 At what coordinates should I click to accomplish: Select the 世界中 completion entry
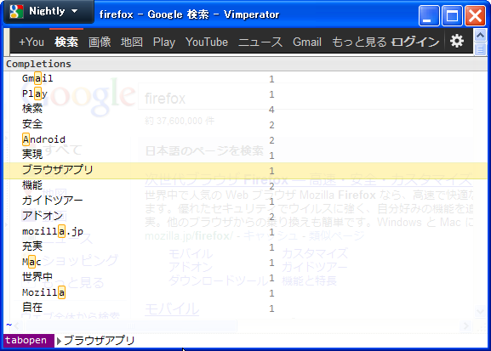245,277
